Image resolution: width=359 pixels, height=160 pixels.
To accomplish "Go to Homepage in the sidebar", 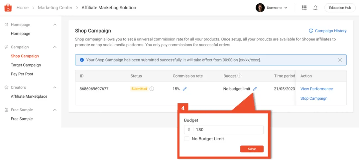I will [20, 33].
